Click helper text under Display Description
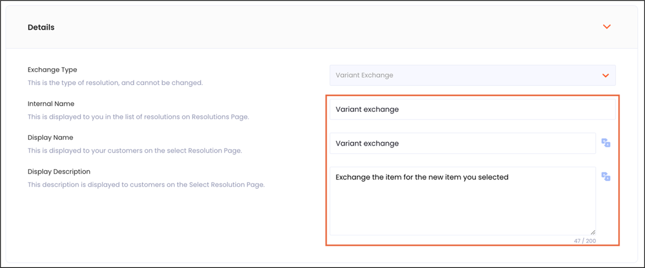The image size is (645, 268). coord(146,185)
